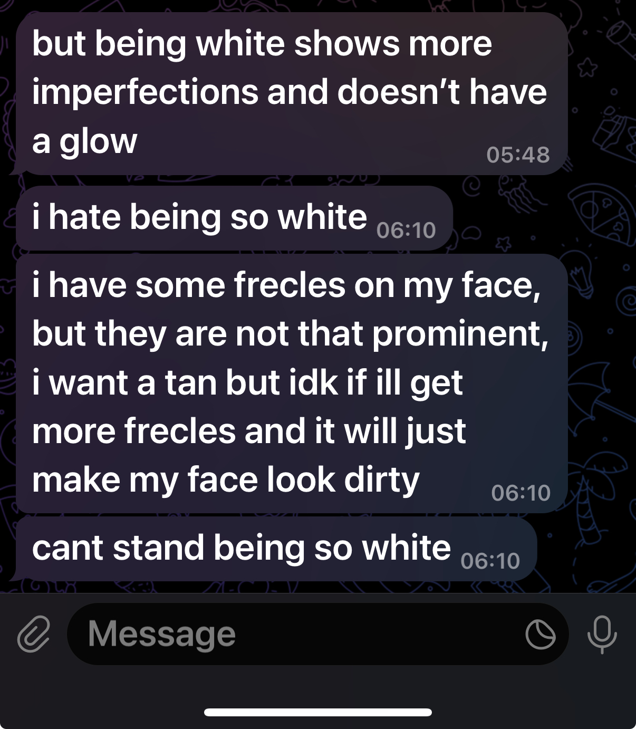
Task: Tap the home indicator bar at the bottom
Action: [x=318, y=712]
